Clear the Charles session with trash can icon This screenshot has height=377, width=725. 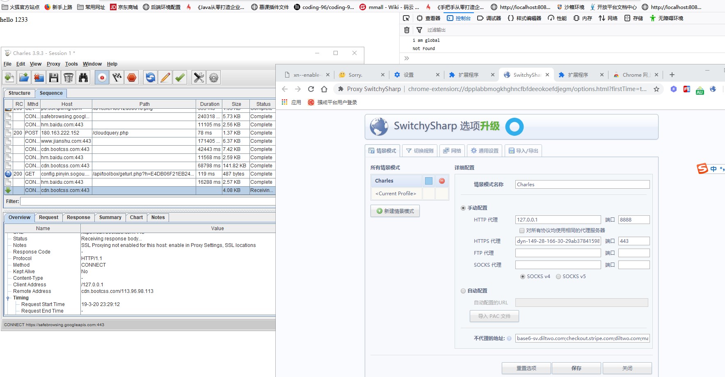[69, 78]
